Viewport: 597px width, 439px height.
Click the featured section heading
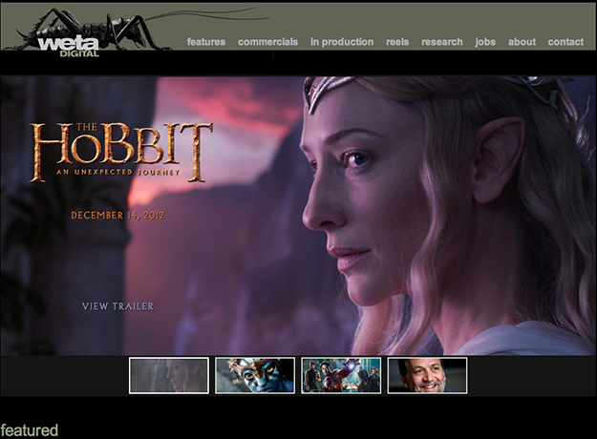30,430
